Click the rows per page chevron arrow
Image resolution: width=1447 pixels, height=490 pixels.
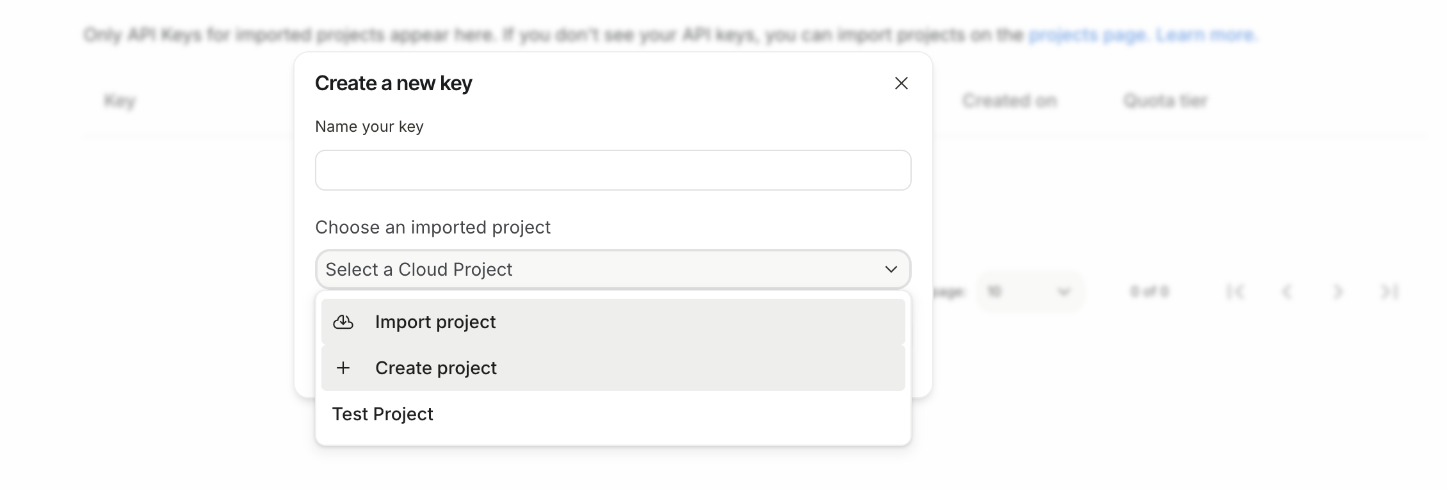tap(1063, 292)
